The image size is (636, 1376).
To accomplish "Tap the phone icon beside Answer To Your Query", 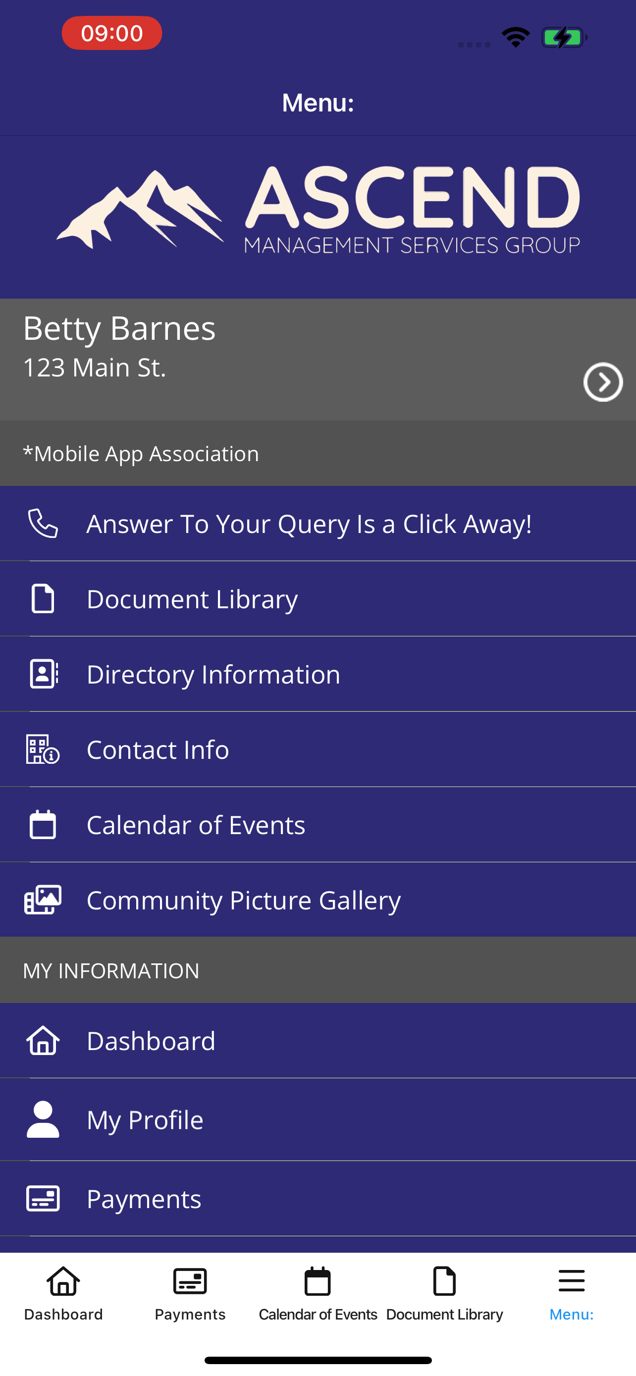I will (43, 524).
